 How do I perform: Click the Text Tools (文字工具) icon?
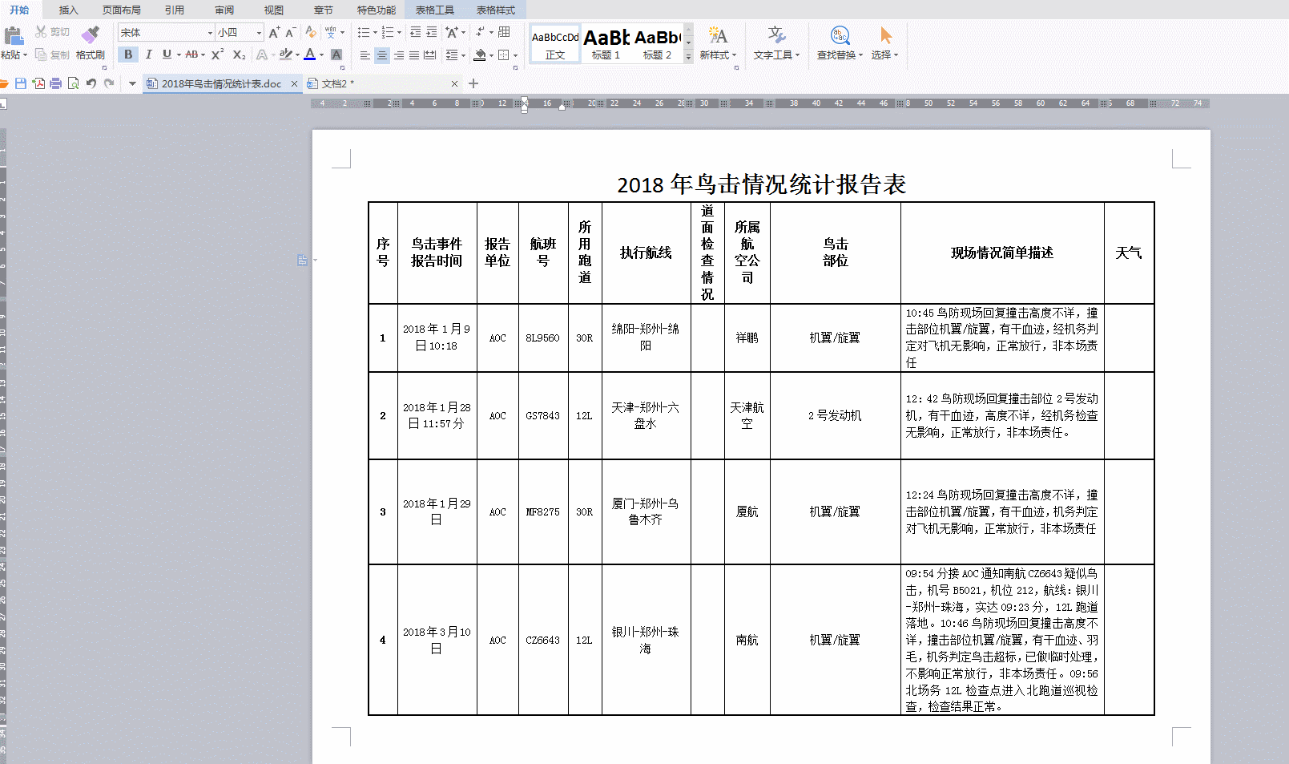(776, 35)
